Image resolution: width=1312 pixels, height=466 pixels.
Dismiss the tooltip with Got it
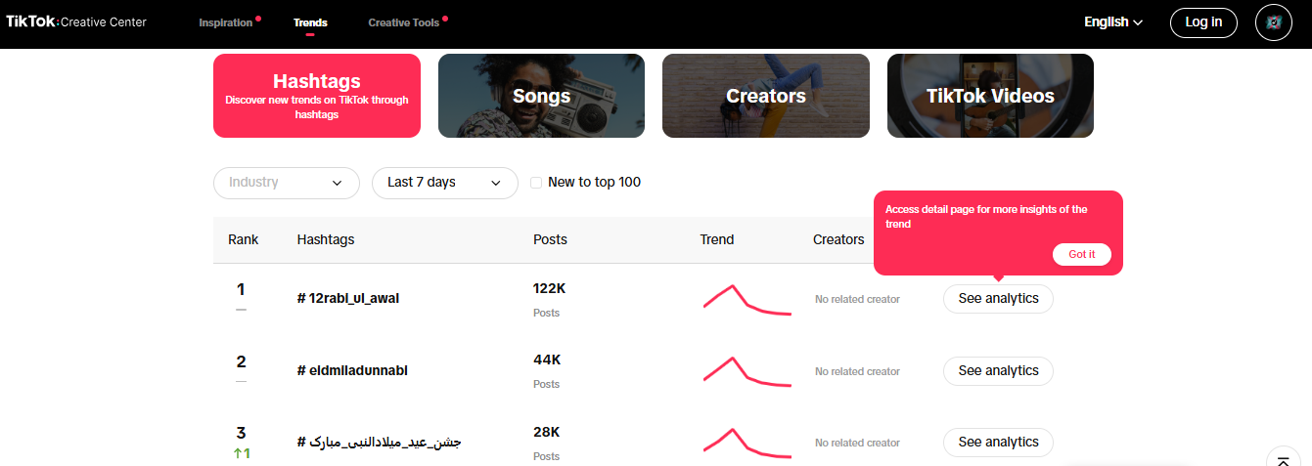point(1081,254)
